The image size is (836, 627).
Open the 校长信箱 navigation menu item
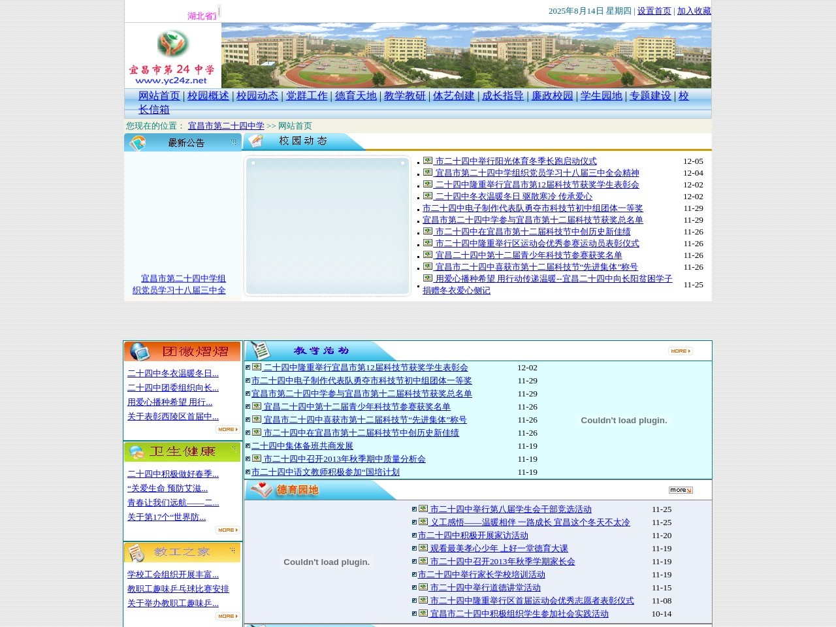coord(154,110)
